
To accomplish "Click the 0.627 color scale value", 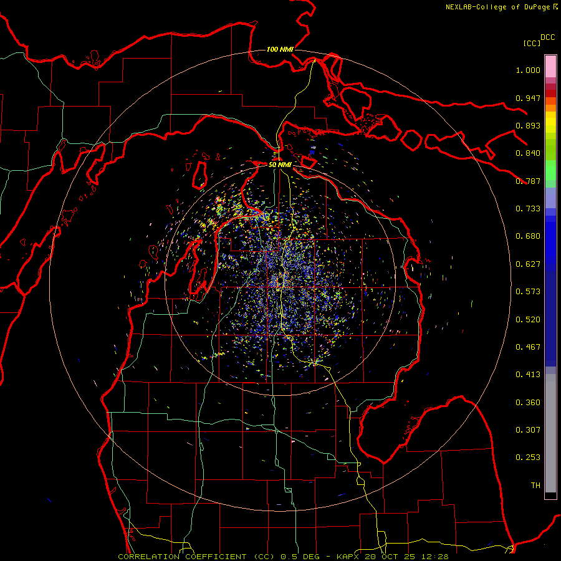I will point(528,264).
